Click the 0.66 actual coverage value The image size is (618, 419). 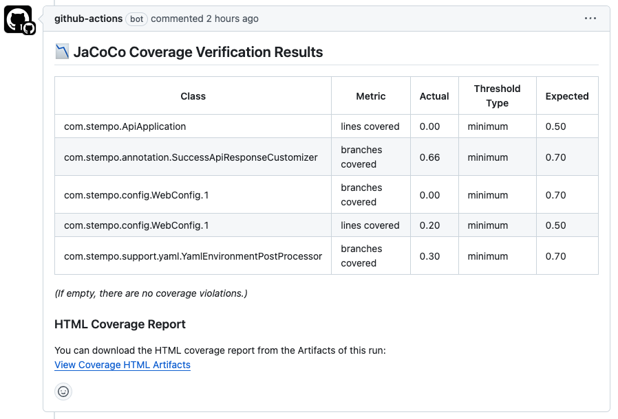[x=429, y=157]
